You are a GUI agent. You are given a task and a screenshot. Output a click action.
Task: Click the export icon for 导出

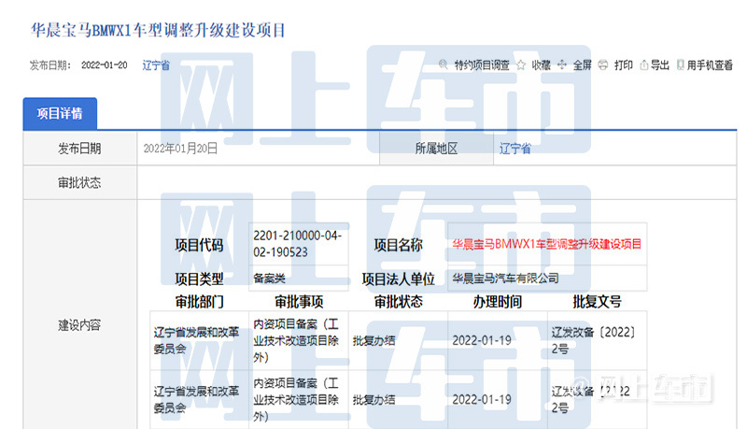[x=644, y=64]
